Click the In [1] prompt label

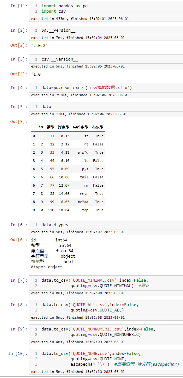[x=19, y=6]
